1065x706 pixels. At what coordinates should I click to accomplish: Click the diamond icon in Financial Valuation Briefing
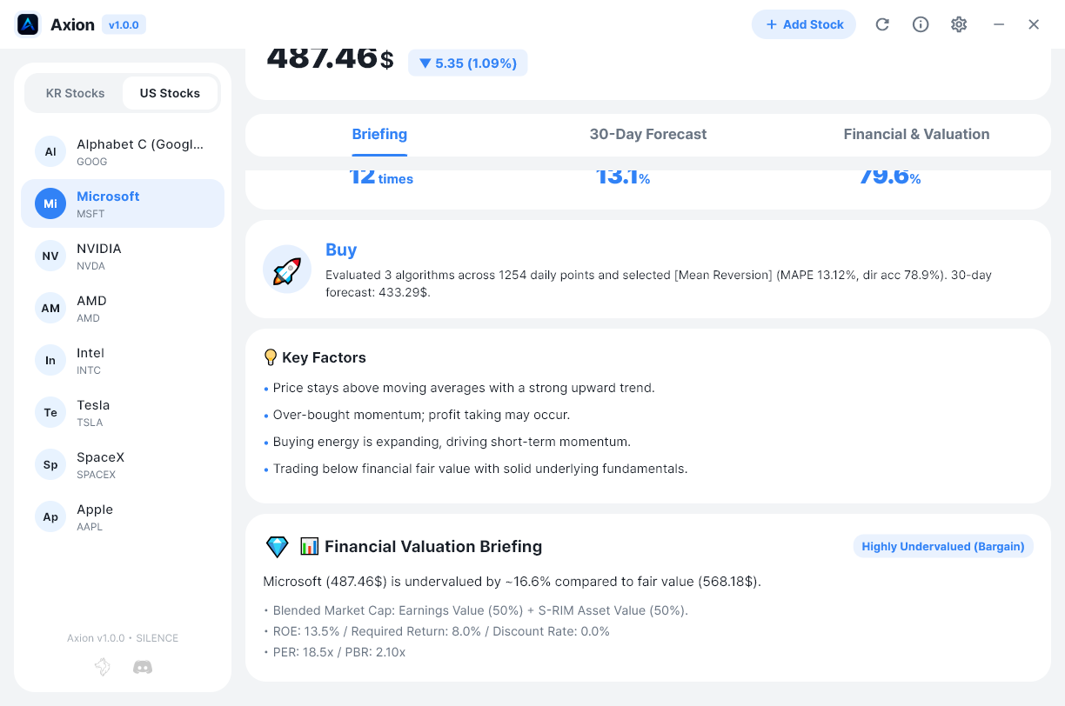[x=277, y=547]
